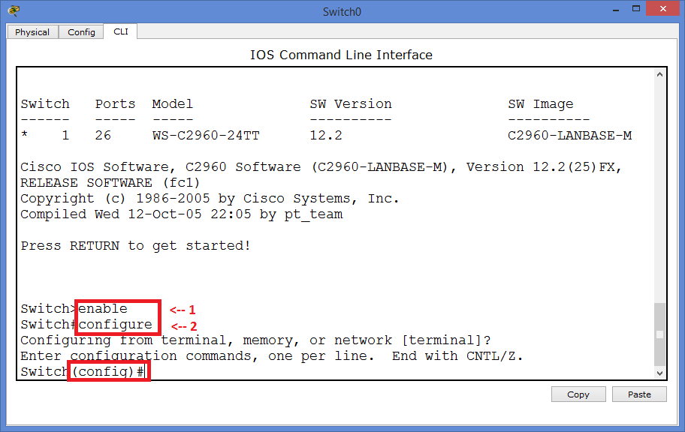Click the scrollbar up arrow
This screenshot has width=685, height=432.
coord(659,73)
